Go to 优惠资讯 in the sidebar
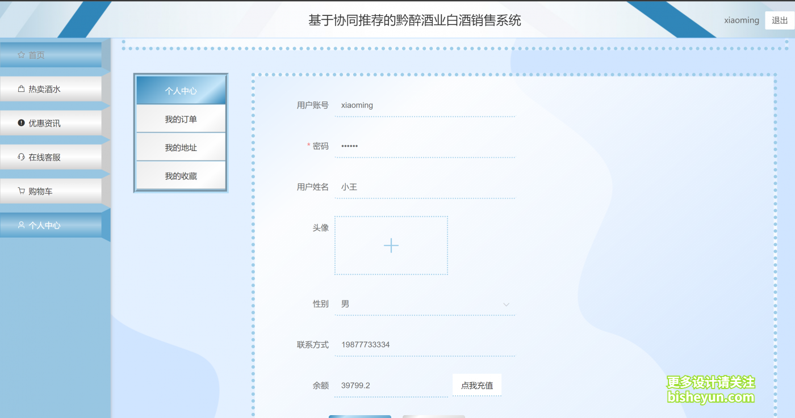 (x=51, y=123)
